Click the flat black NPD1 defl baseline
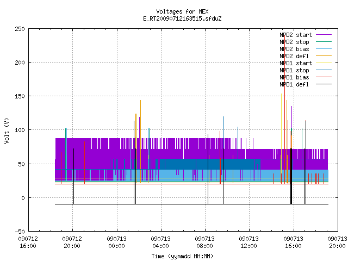The width and height of the screenshot is (348, 261). (191, 204)
